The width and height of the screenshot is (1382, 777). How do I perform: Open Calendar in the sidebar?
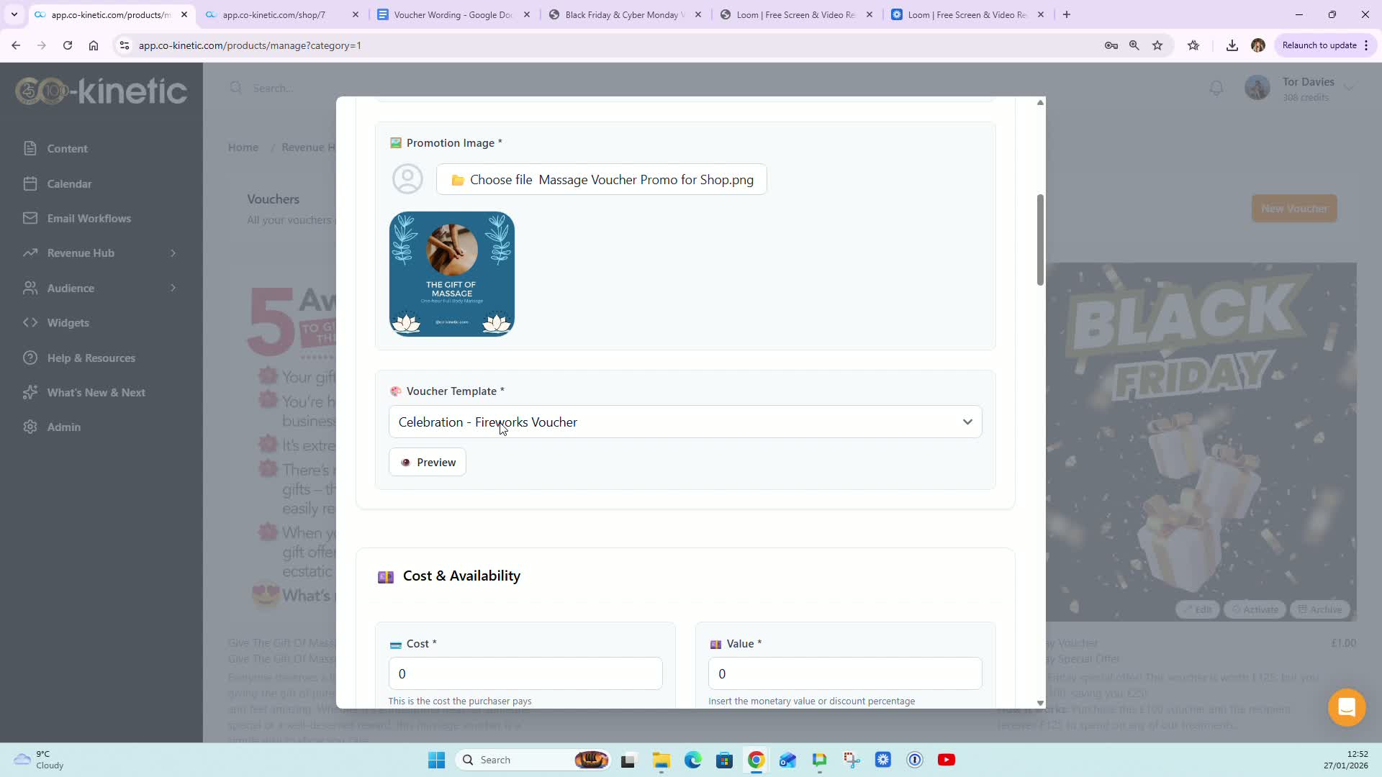tap(69, 184)
